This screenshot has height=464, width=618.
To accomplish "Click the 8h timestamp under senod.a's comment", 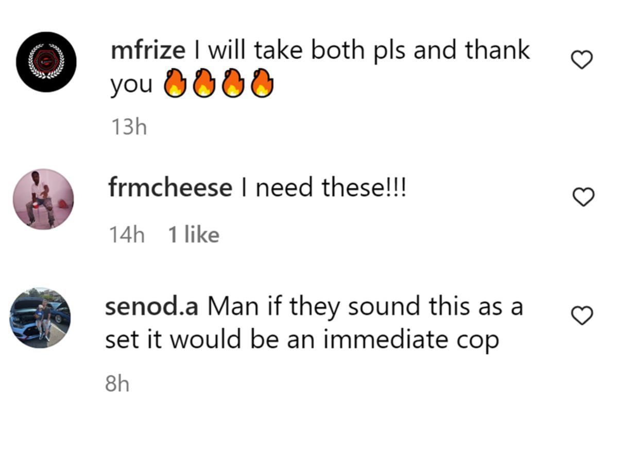I will click(117, 384).
